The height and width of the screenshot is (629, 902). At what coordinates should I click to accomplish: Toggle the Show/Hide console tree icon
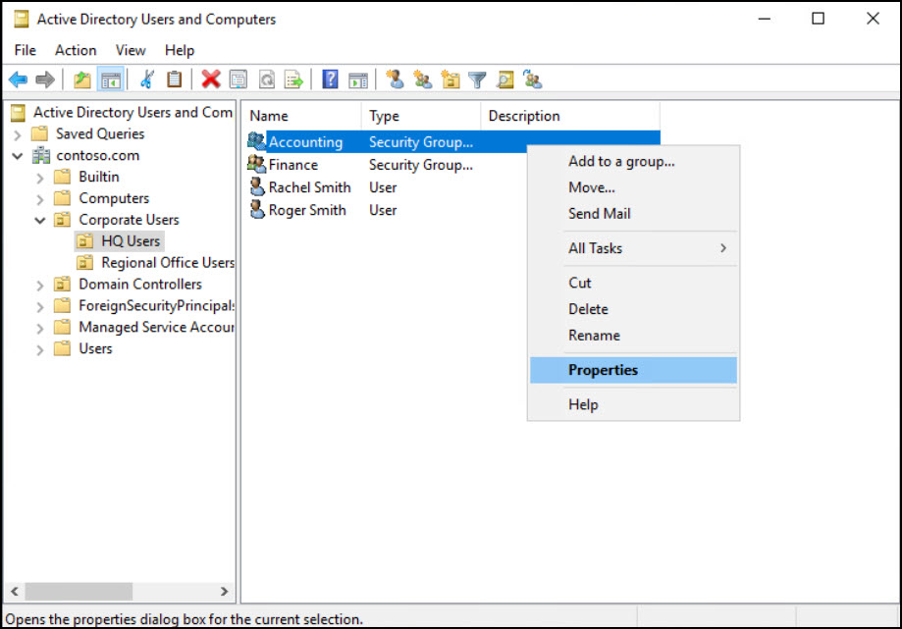(111, 79)
